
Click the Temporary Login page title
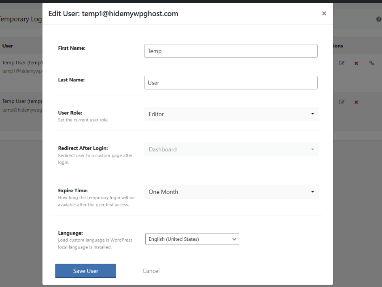tap(20, 19)
